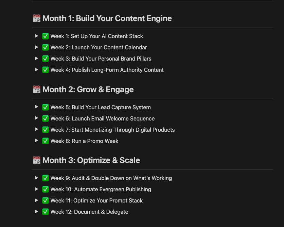Click the calendar emoji beside Month 1 heading
This screenshot has height=227, width=284.
click(37, 18)
